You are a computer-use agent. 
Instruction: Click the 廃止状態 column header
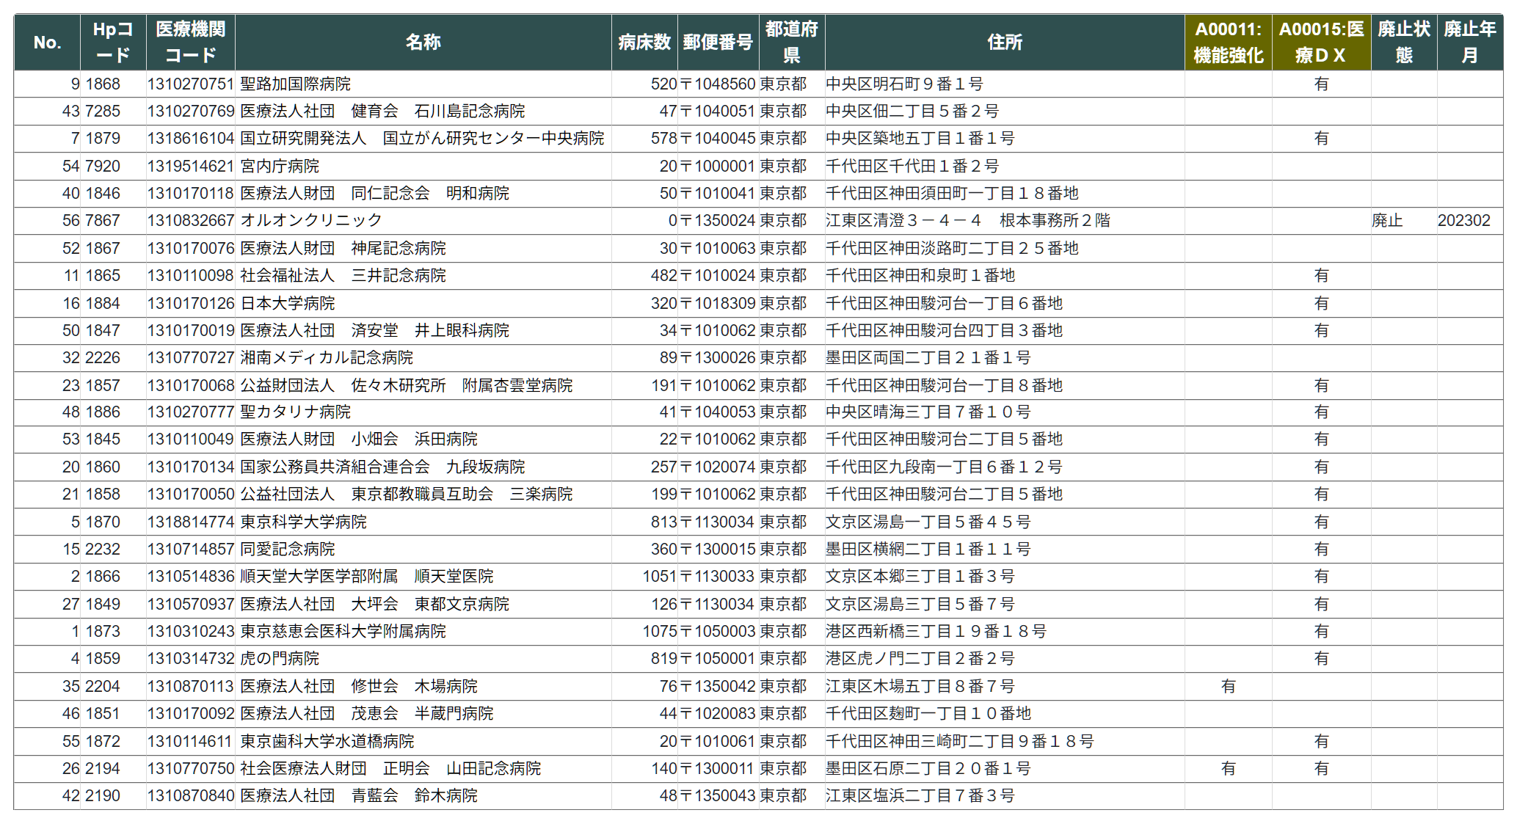pyautogui.click(x=1404, y=43)
